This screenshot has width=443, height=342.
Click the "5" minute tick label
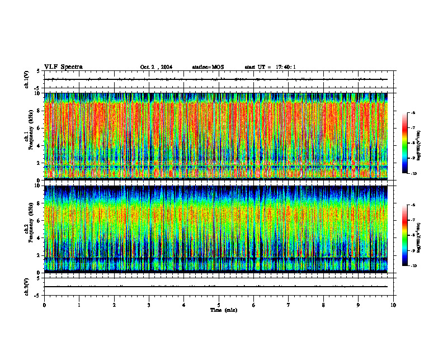pos(219,305)
